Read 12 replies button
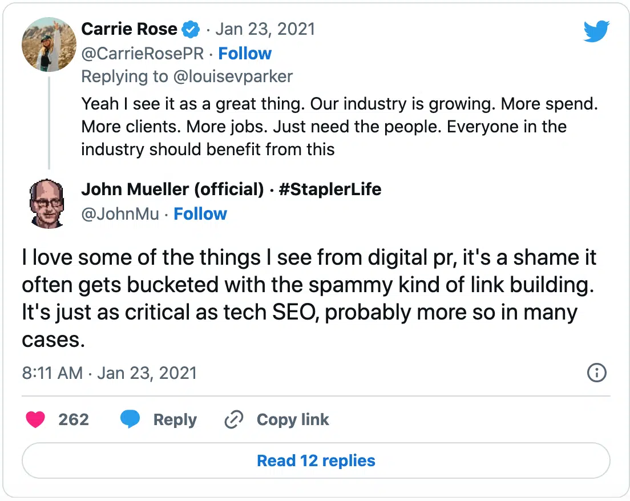This screenshot has width=630, height=501. point(316,460)
